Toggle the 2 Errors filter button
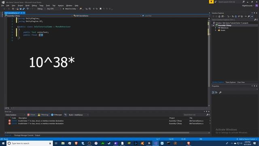Viewport: 259px width, 146px height. pyautogui.click(x=32, y=115)
